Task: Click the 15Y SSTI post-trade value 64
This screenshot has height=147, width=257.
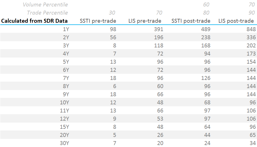Action: click(207, 127)
